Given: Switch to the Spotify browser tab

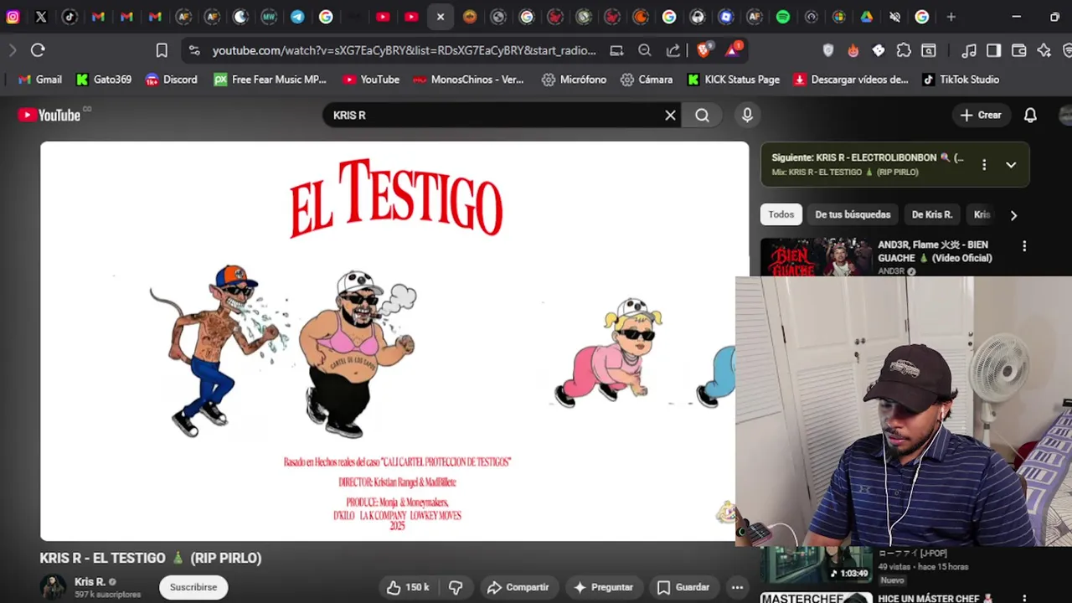Looking at the screenshot, I should click(x=782, y=17).
